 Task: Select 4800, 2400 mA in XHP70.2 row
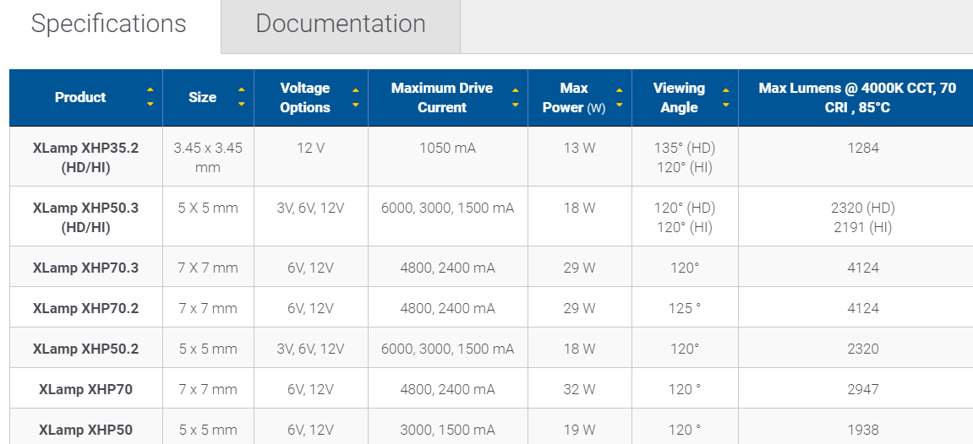point(447,308)
